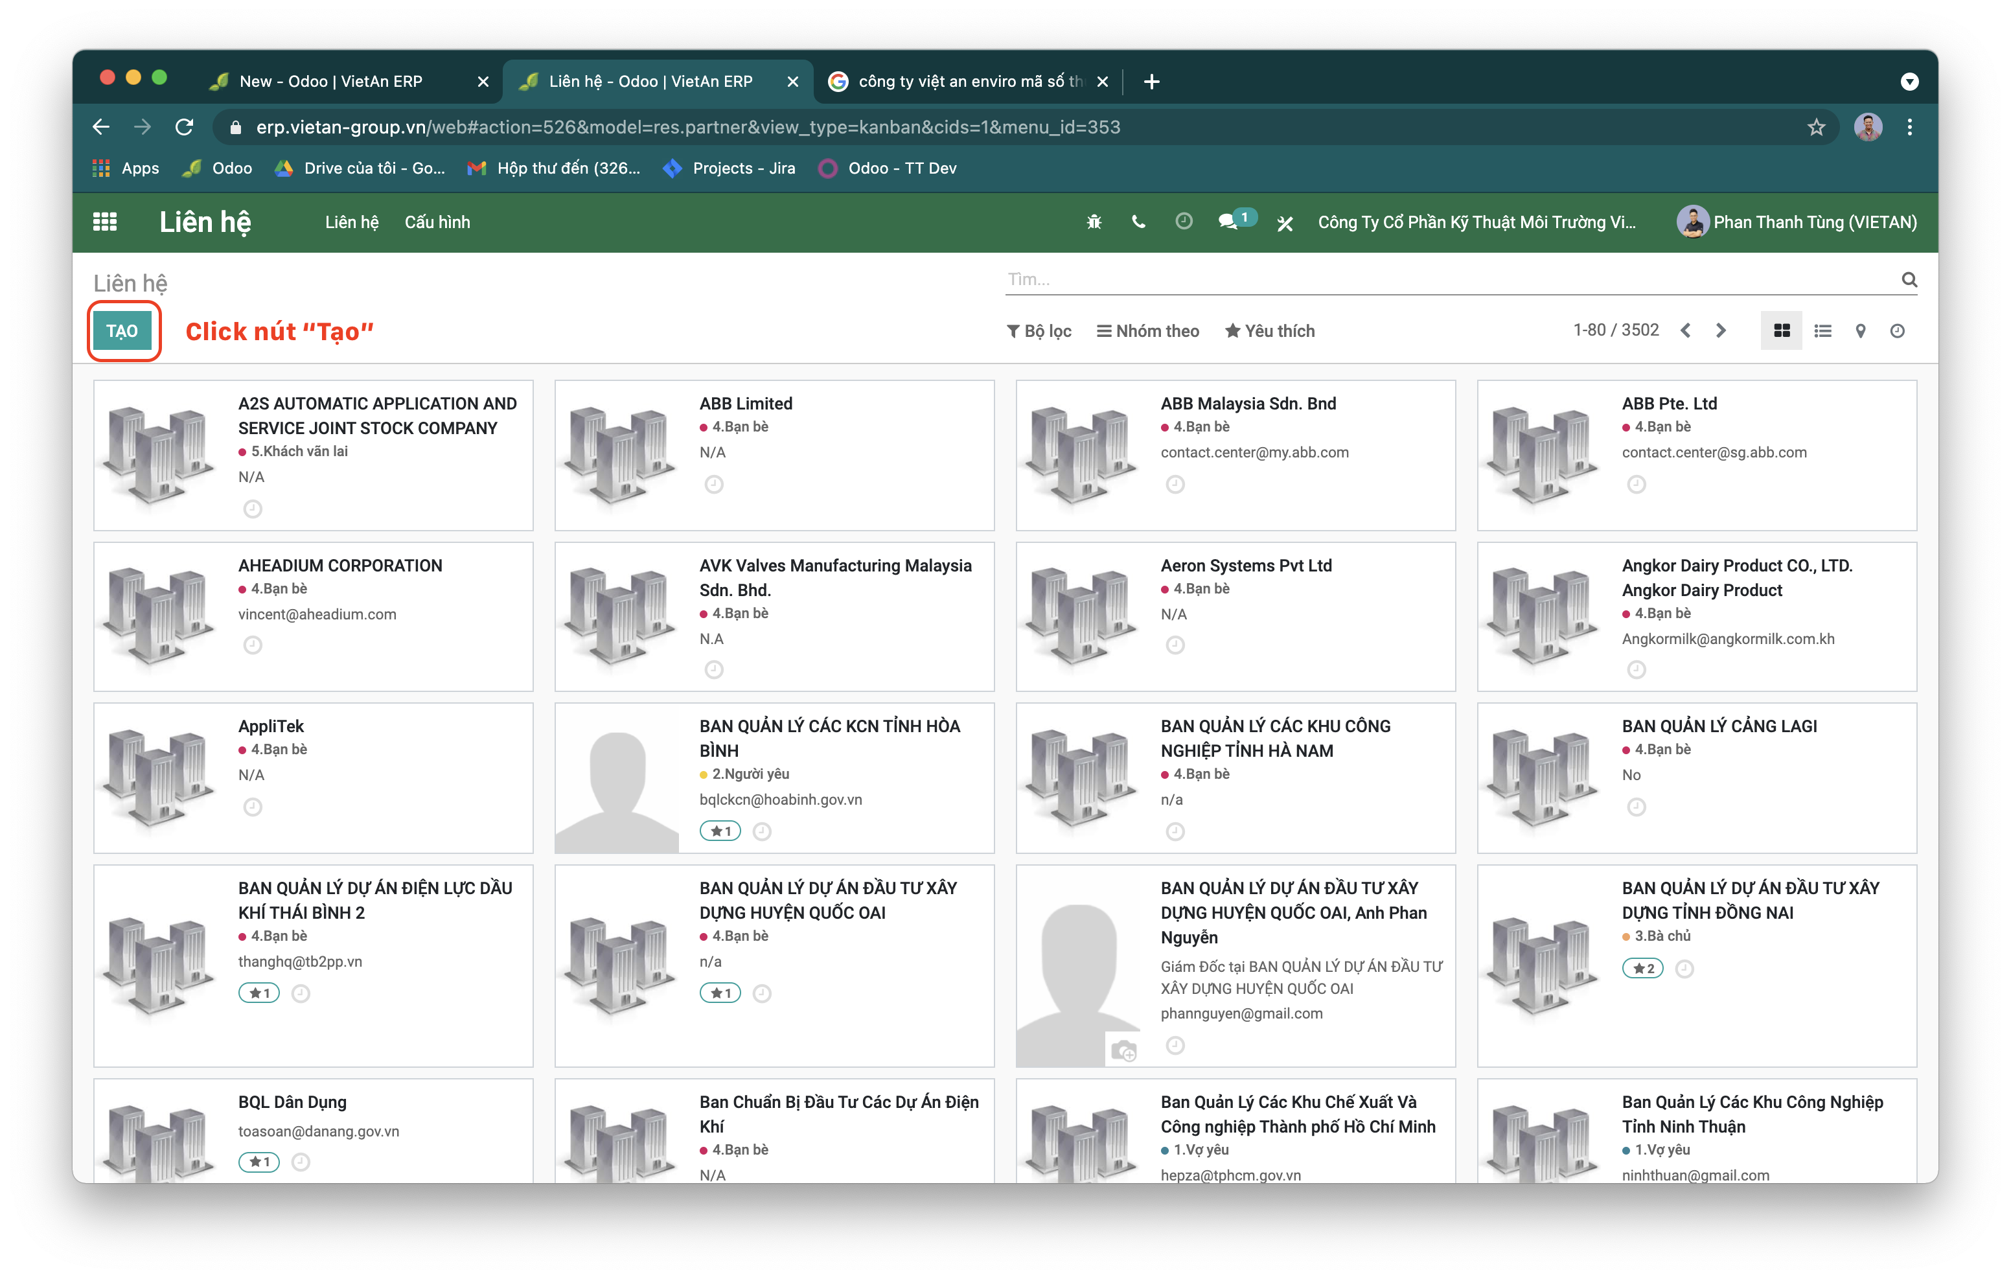The width and height of the screenshot is (2011, 1279).
Task: Expand the Nhóm theo dropdown
Action: (x=1147, y=331)
